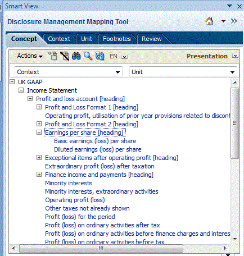
Task: Click vertical scrollbar down arrow
Action: click(235, 239)
